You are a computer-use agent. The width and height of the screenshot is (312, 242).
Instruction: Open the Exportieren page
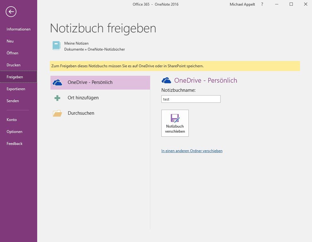click(x=19, y=89)
